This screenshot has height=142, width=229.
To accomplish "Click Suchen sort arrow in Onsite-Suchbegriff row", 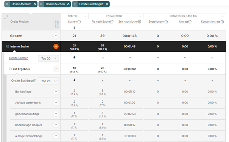I will pyautogui.click(x=74, y=80).
